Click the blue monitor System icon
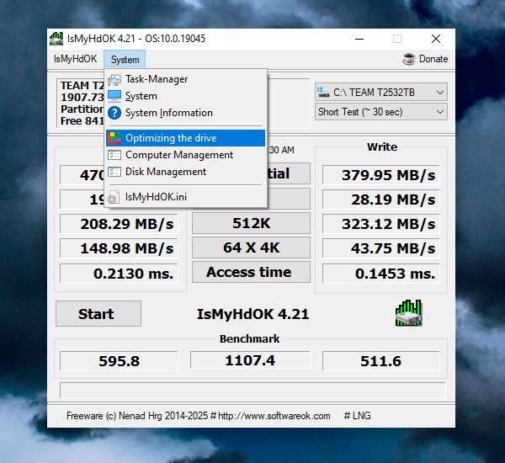 114,96
